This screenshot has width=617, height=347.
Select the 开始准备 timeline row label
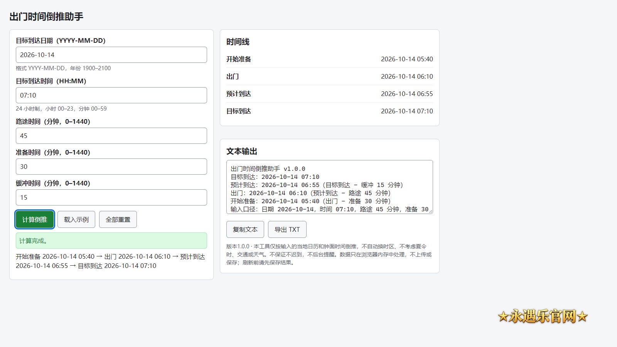click(x=239, y=59)
